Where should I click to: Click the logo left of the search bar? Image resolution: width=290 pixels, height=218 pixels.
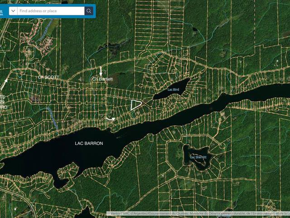[2, 11]
